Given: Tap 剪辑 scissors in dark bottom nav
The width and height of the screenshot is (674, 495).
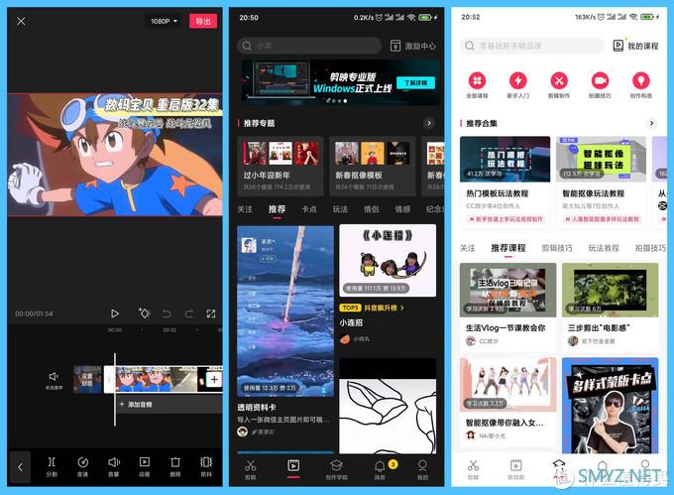Looking at the screenshot, I should (x=250, y=469).
